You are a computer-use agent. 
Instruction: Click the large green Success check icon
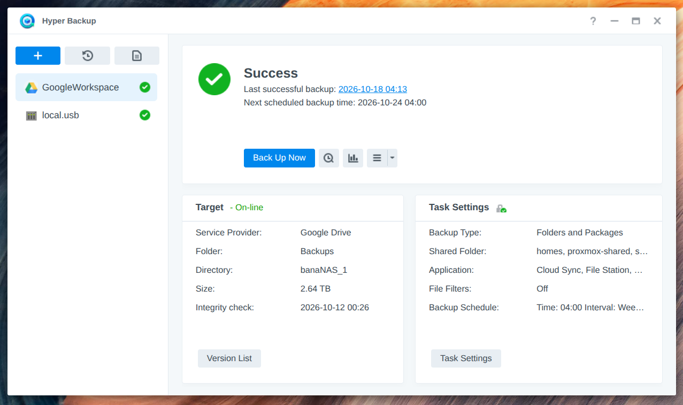[214, 79]
